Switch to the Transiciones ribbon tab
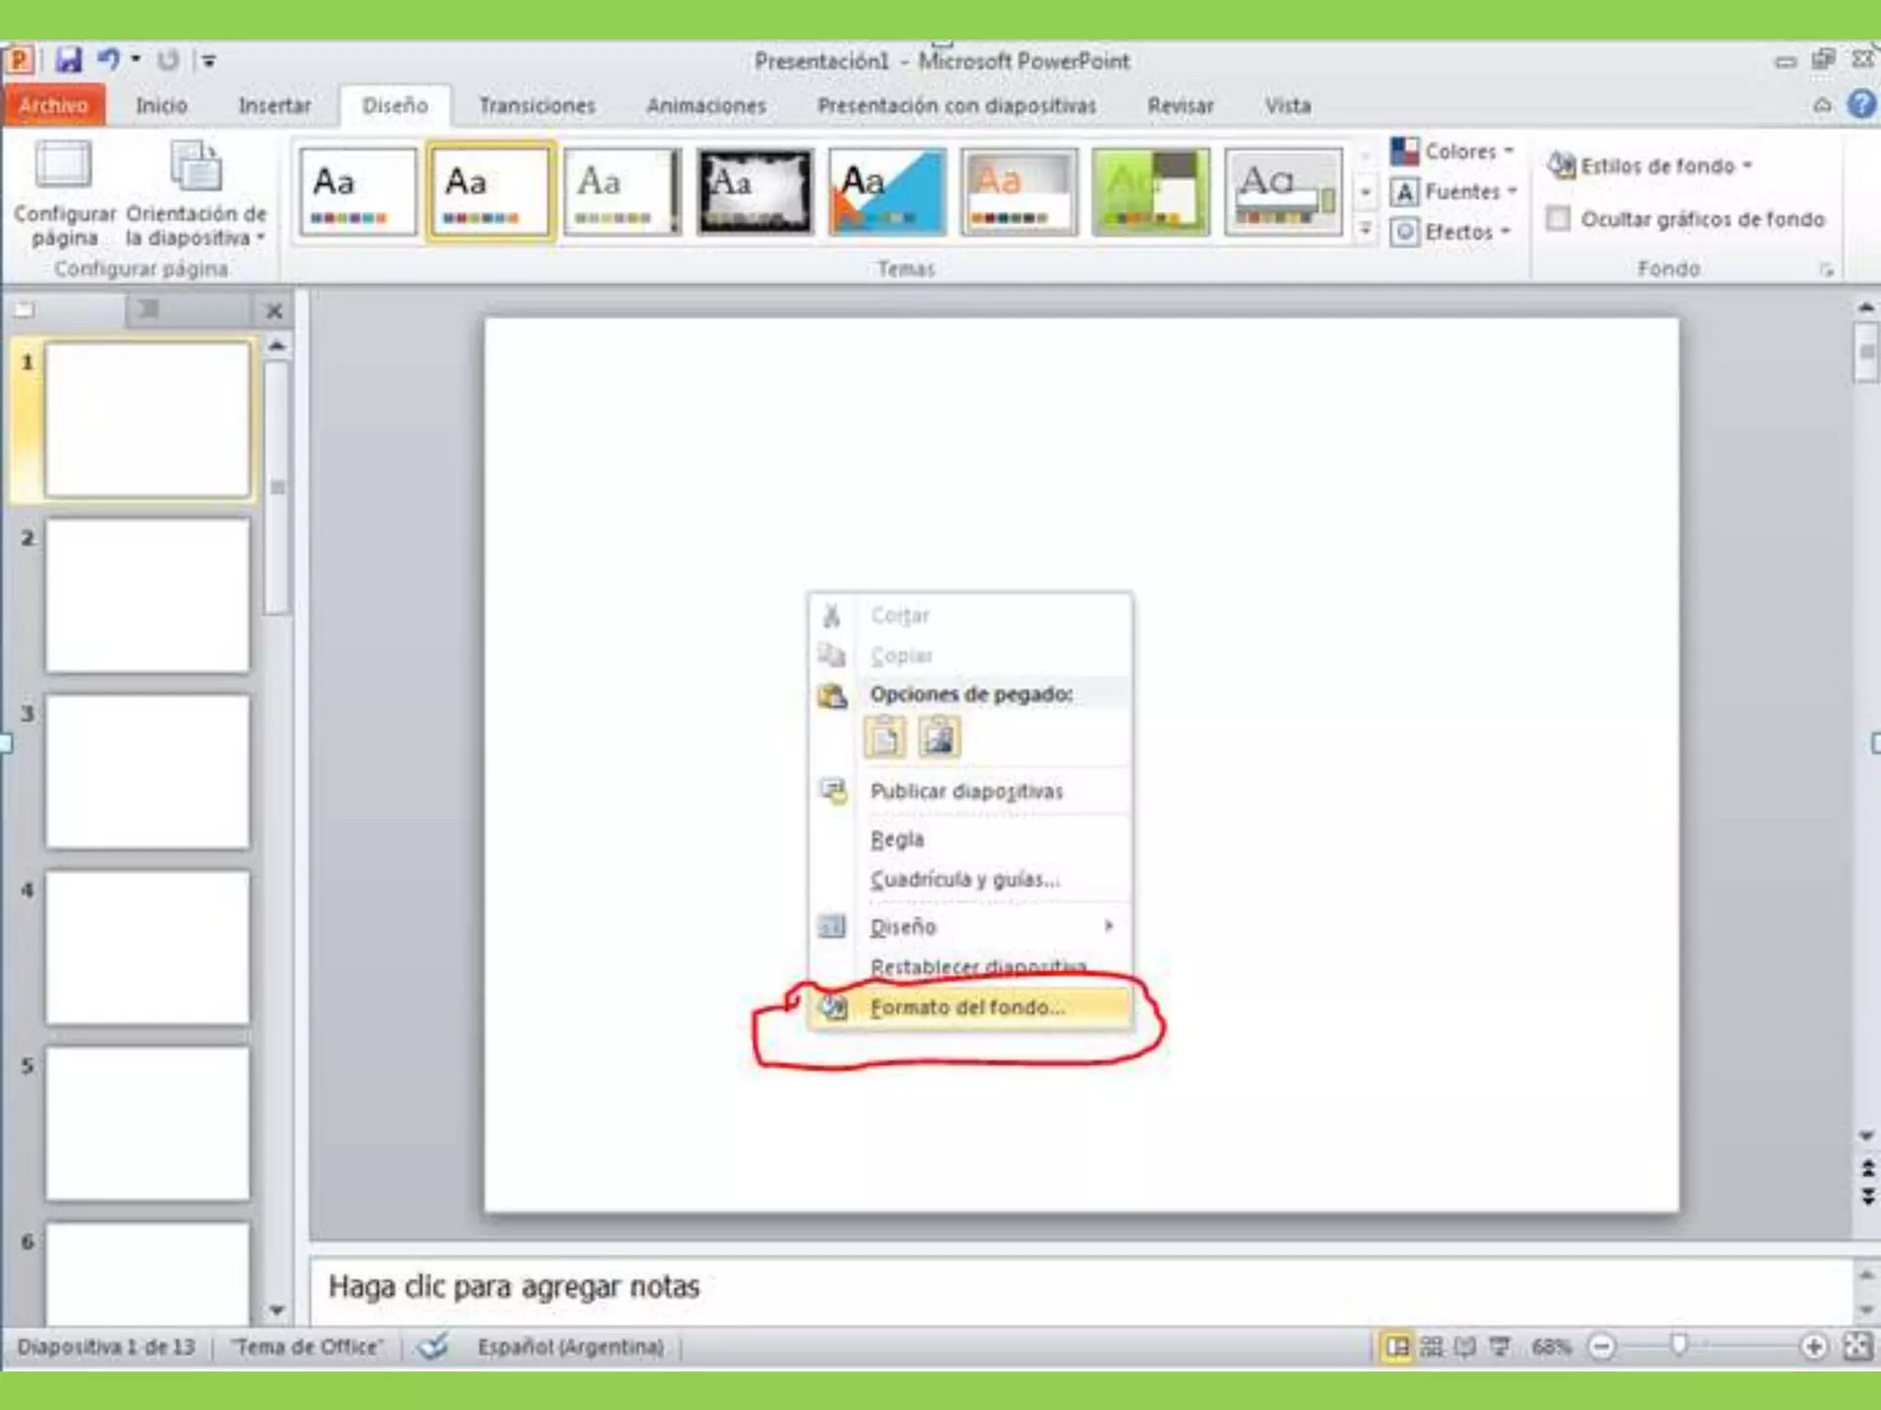 pos(536,106)
